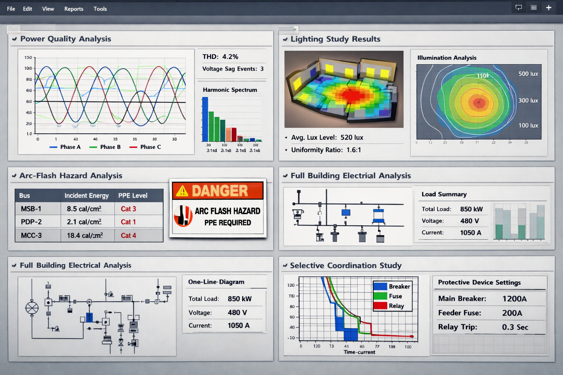Image resolution: width=563 pixels, height=375 pixels.
Task: Click Current 1050 A in Load Summary
Action: [452, 233]
